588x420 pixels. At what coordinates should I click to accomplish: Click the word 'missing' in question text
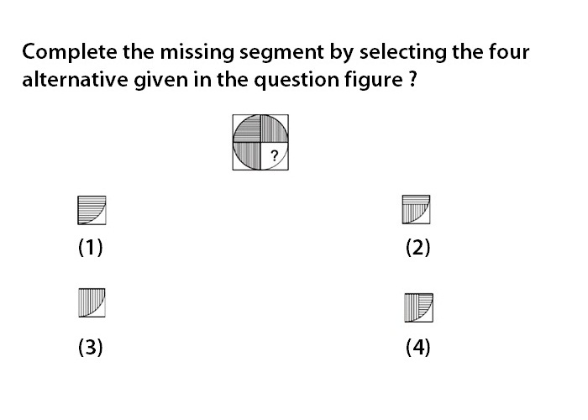[x=197, y=52]
